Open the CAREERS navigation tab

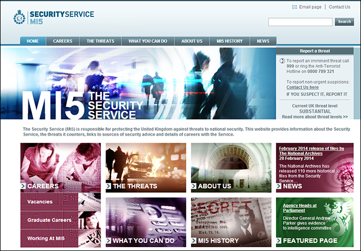pyautogui.click(x=63, y=41)
